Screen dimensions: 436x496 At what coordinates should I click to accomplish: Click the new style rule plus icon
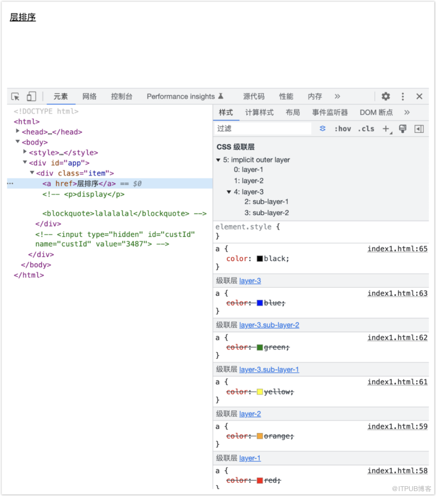(386, 129)
